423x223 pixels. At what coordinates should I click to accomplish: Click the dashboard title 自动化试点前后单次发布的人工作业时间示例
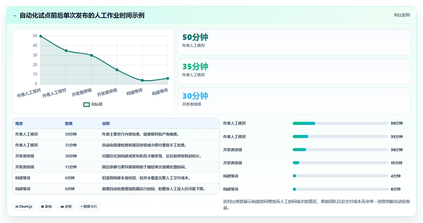(x=82, y=15)
